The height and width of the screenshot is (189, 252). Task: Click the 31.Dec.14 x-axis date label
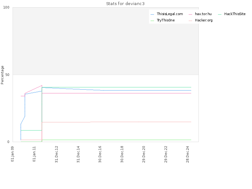pos(78,154)
